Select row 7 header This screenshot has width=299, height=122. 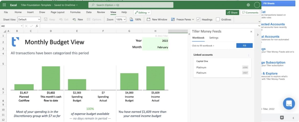tap(3, 93)
